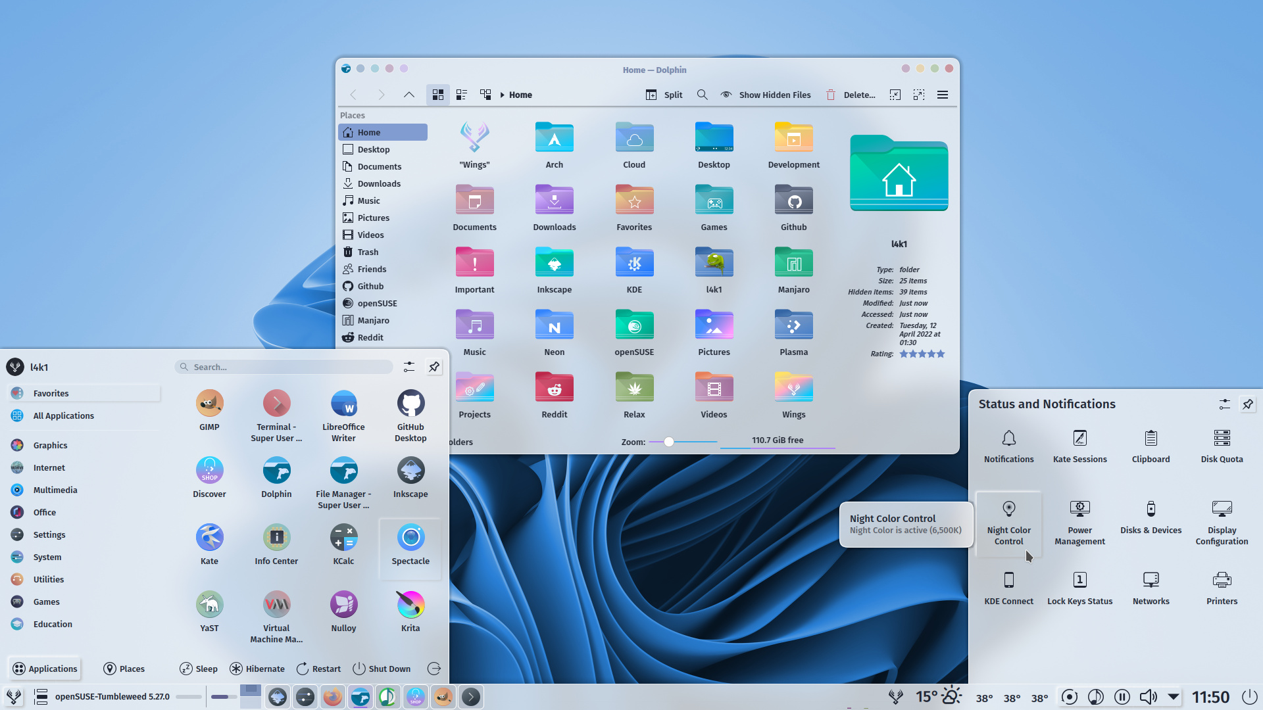
Task: Open more session options in launcher footer
Action: tap(434, 669)
